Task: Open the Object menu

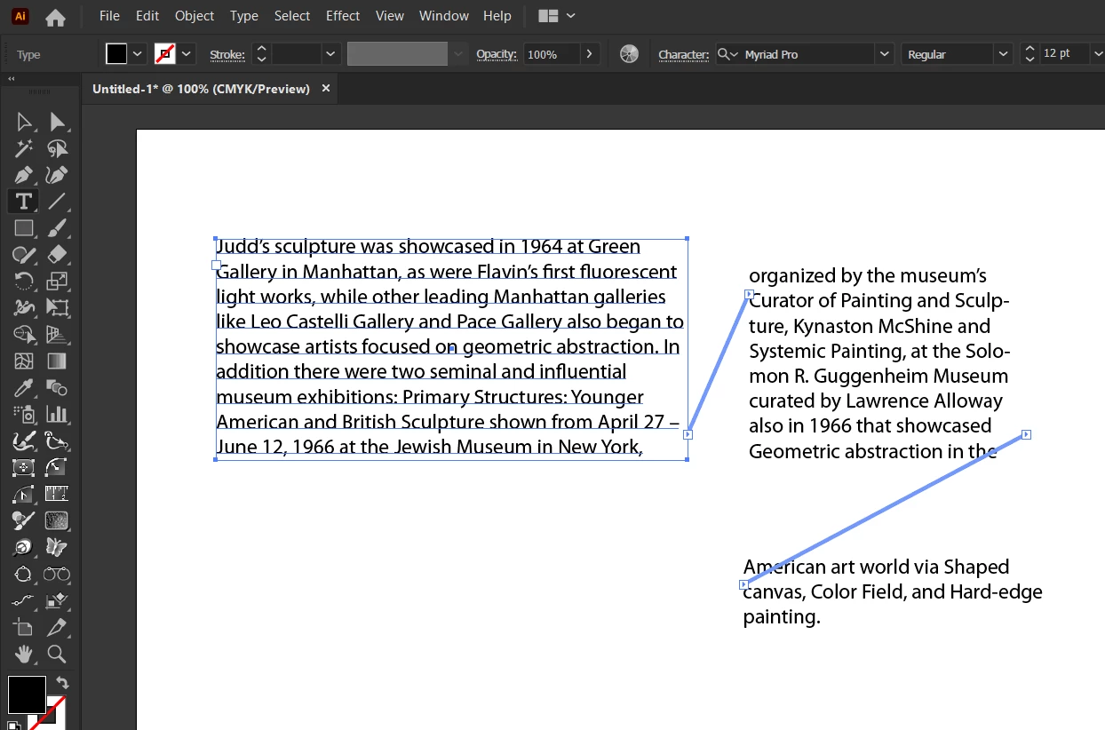Action: (x=195, y=16)
